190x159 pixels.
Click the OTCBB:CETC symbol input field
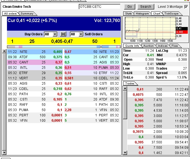(x=99, y=6)
